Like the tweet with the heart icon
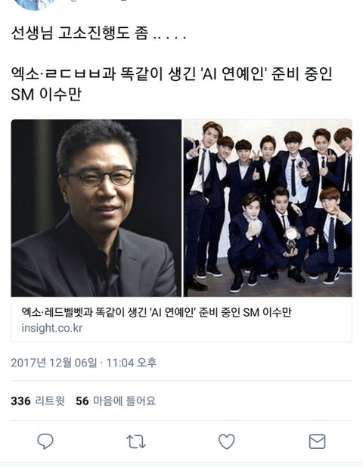 click(x=227, y=441)
